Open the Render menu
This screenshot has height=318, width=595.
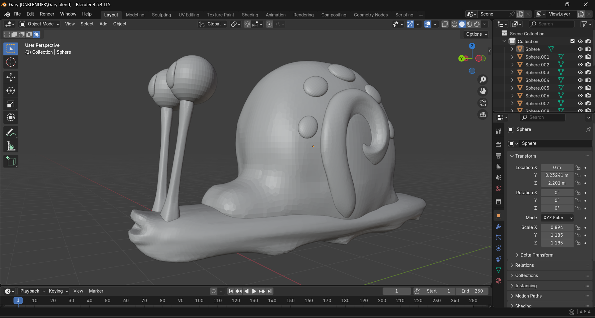(47, 14)
